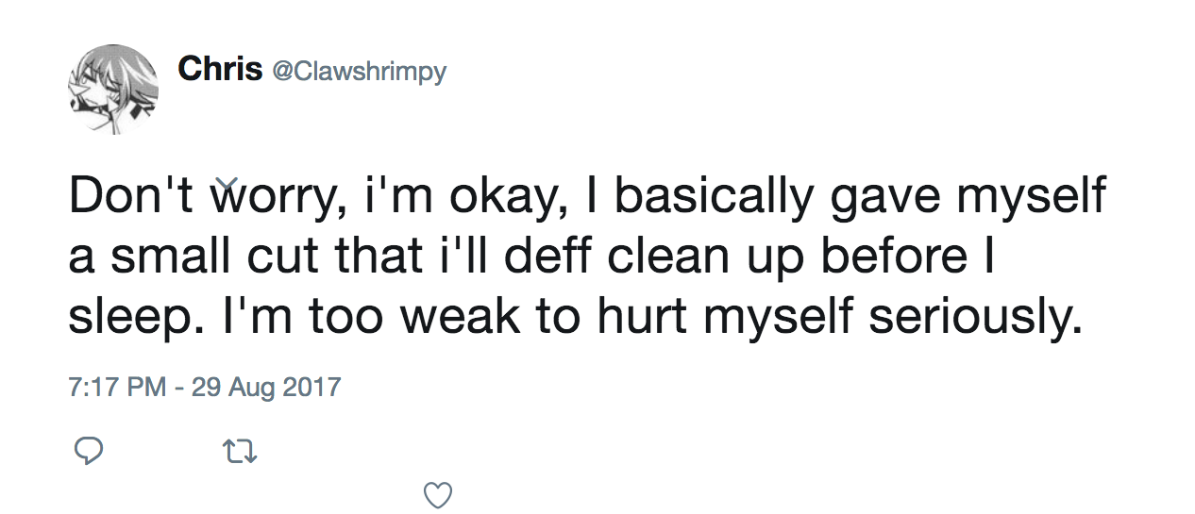Open the small chevron menu above tweet text
This screenshot has height=514, width=1195.
[x=225, y=182]
